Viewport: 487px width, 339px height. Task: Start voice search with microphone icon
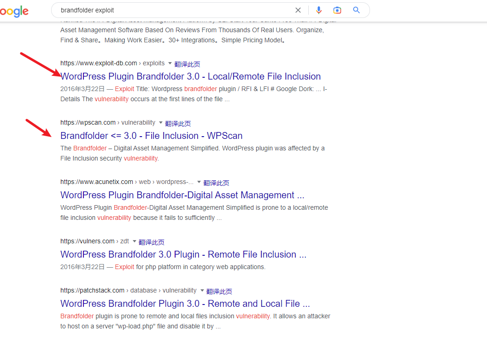[x=318, y=10]
